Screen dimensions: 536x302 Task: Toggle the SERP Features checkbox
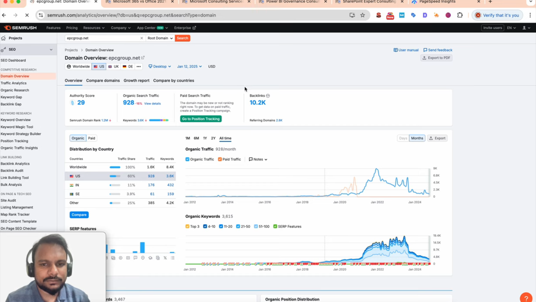pyautogui.click(x=275, y=226)
